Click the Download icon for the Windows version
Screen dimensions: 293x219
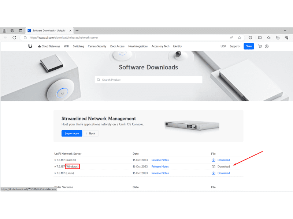click(x=214, y=166)
